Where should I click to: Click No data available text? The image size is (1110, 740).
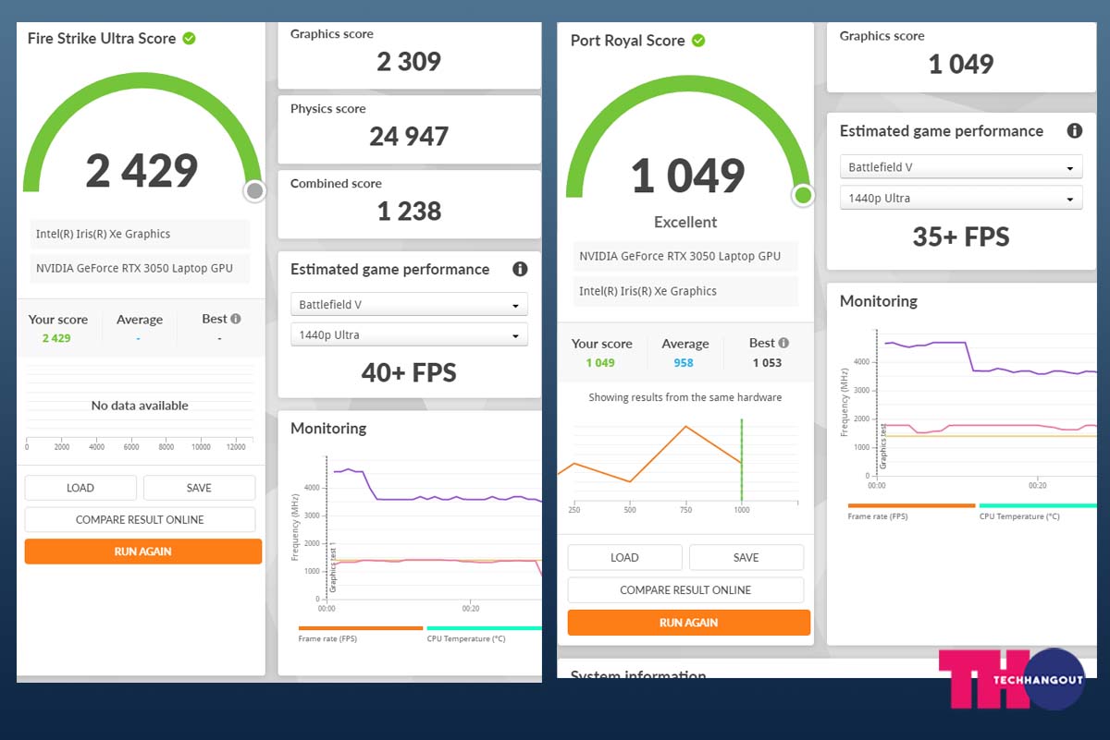pos(140,406)
